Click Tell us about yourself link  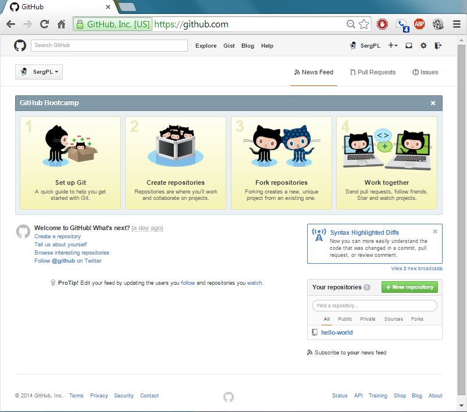(60, 245)
